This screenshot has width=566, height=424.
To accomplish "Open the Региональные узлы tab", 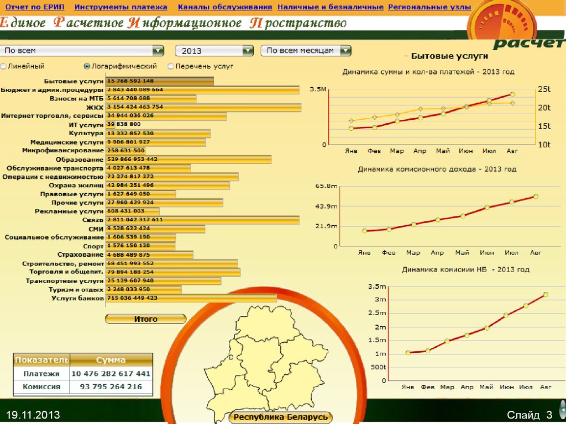I will [429, 7].
